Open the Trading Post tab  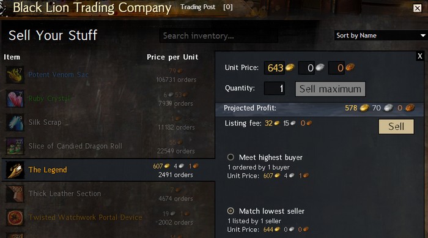pos(197,7)
